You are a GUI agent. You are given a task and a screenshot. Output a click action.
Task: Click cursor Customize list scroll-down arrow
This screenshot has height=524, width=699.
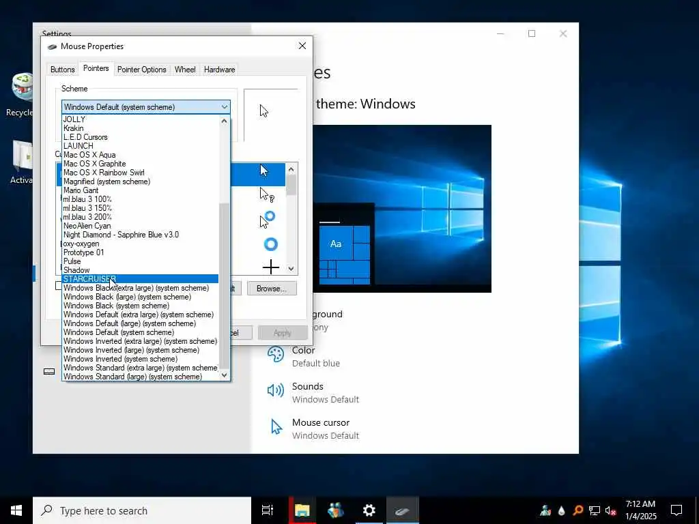291,269
